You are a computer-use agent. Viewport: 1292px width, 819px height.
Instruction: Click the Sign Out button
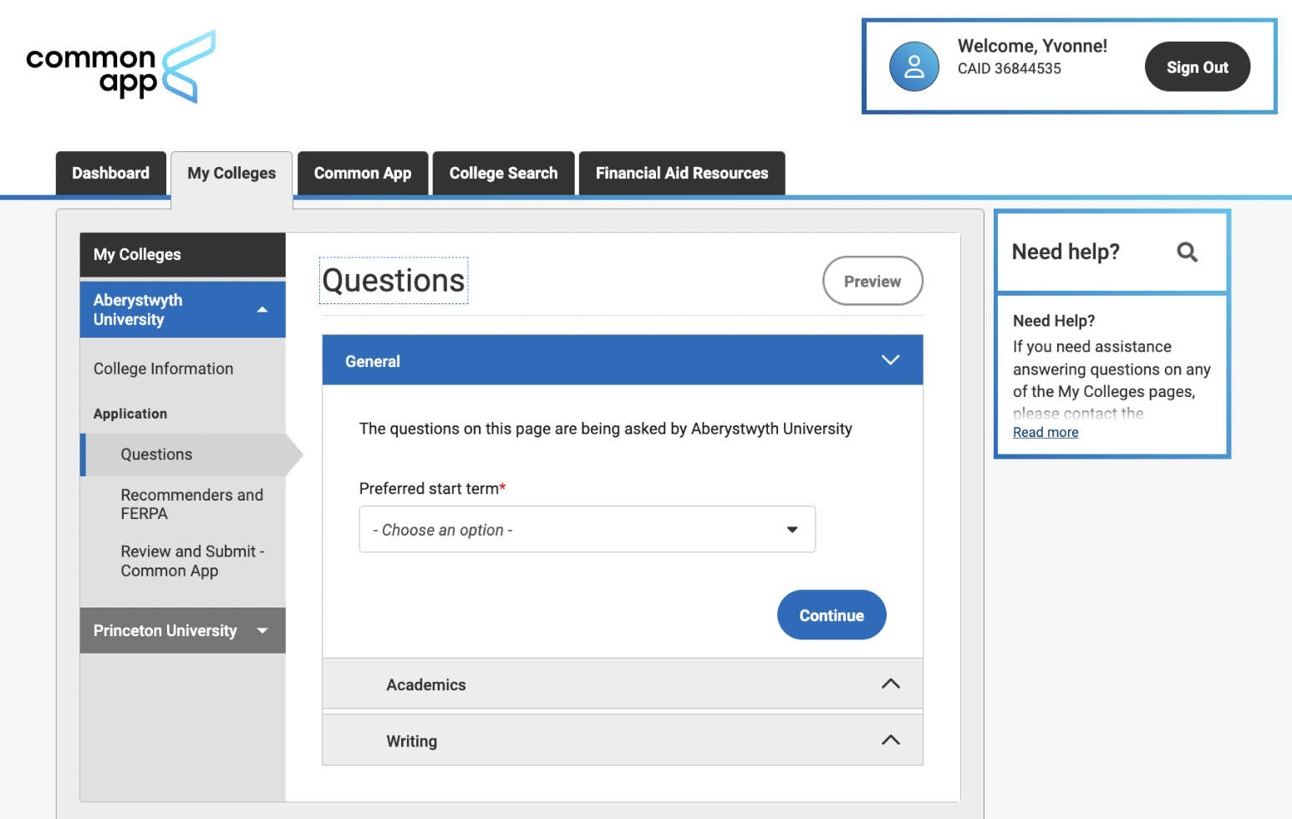pyautogui.click(x=1198, y=67)
